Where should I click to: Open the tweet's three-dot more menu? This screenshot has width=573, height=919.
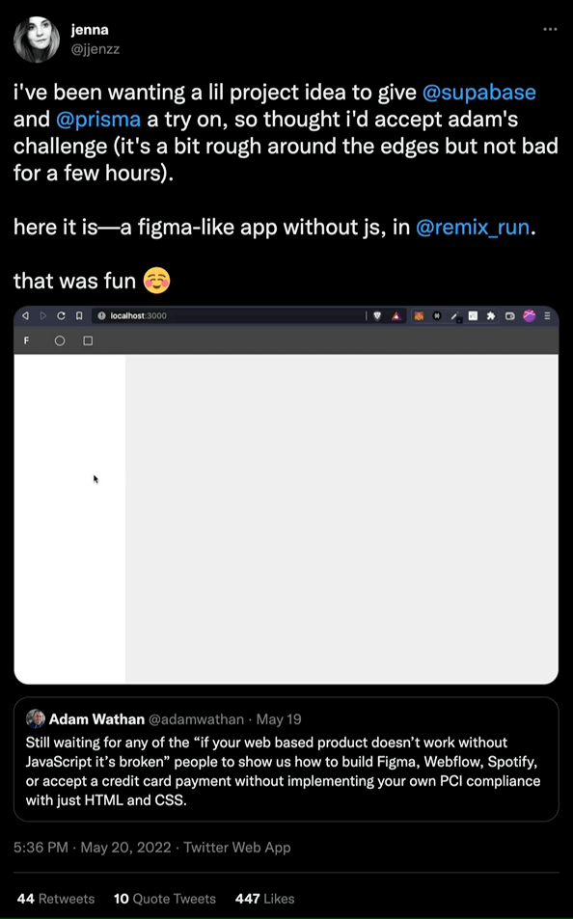(550, 29)
